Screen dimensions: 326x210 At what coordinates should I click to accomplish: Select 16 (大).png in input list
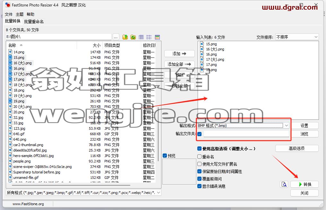click(215, 49)
